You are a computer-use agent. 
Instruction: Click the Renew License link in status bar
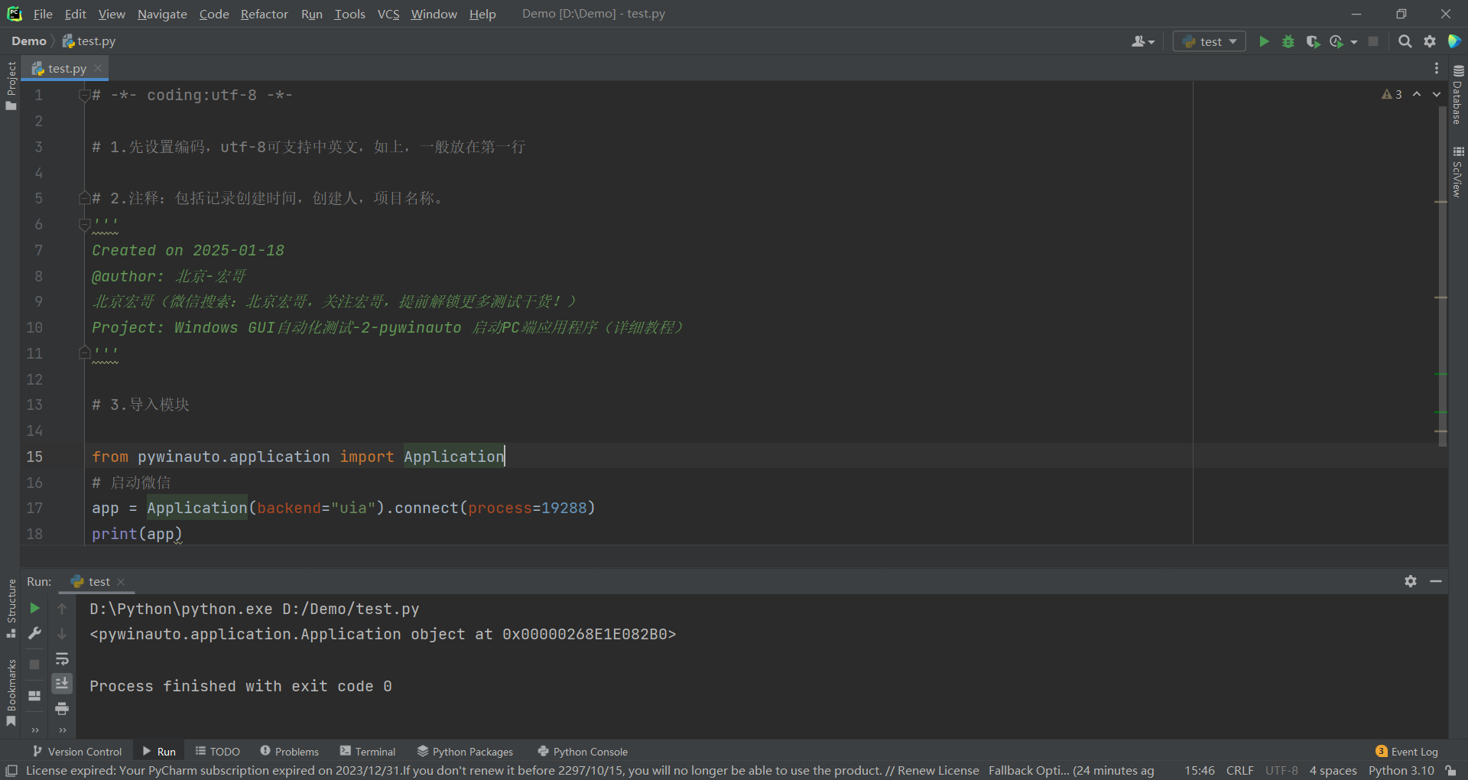pyautogui.click(x=938, y=771)
